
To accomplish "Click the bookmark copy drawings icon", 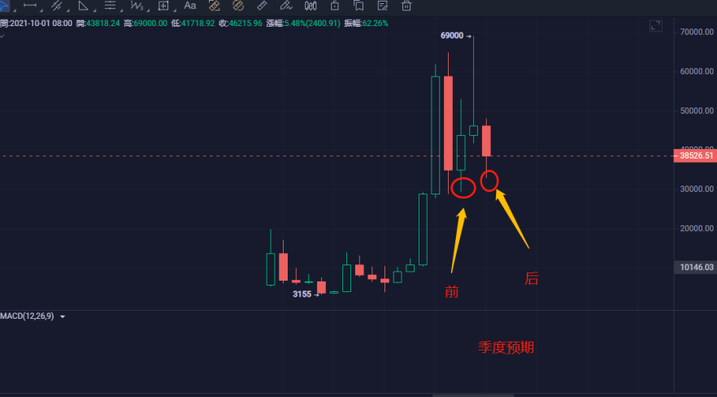I will point(358,6).
